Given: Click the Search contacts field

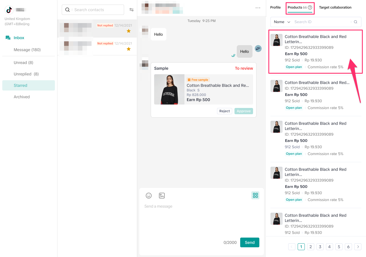Looking at the screenshot, I should click(97, 10).
